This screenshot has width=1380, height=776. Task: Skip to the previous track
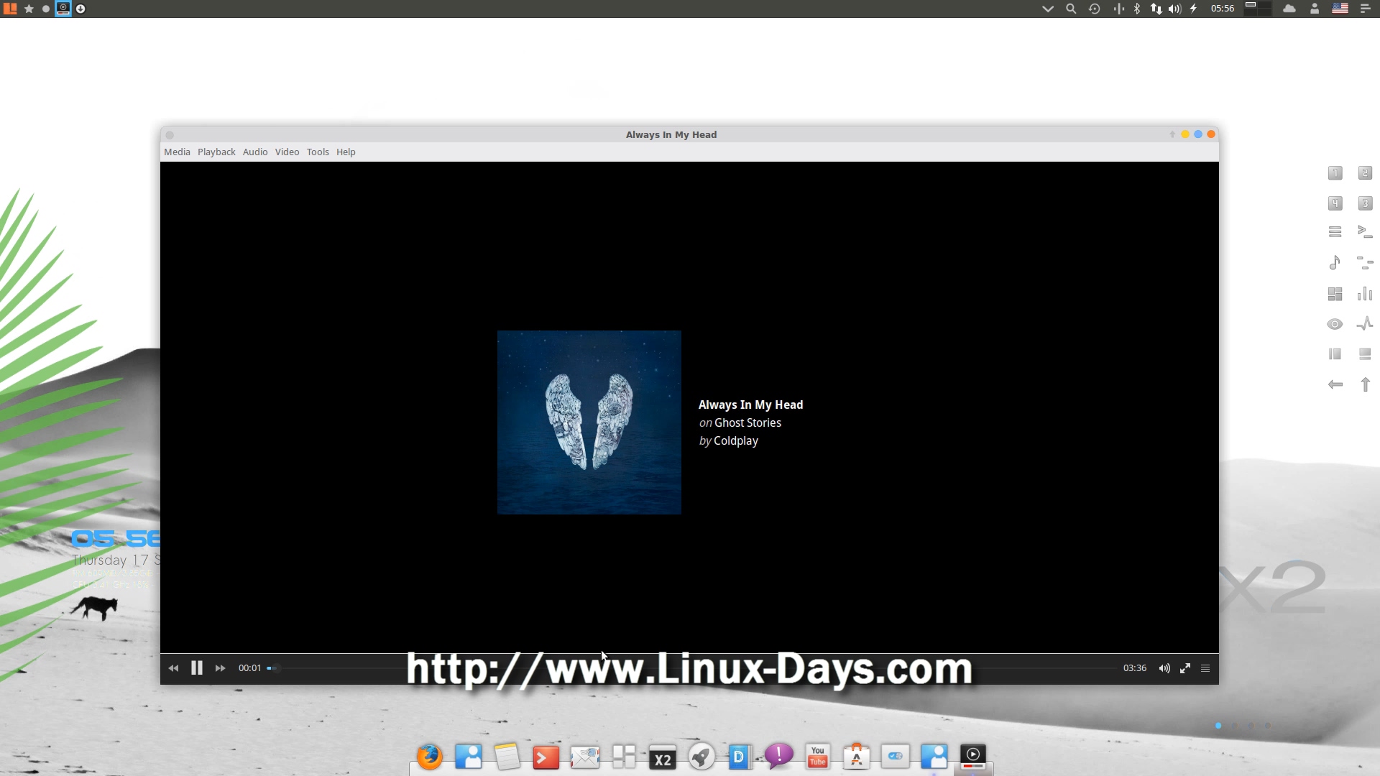tap(173, 668)
